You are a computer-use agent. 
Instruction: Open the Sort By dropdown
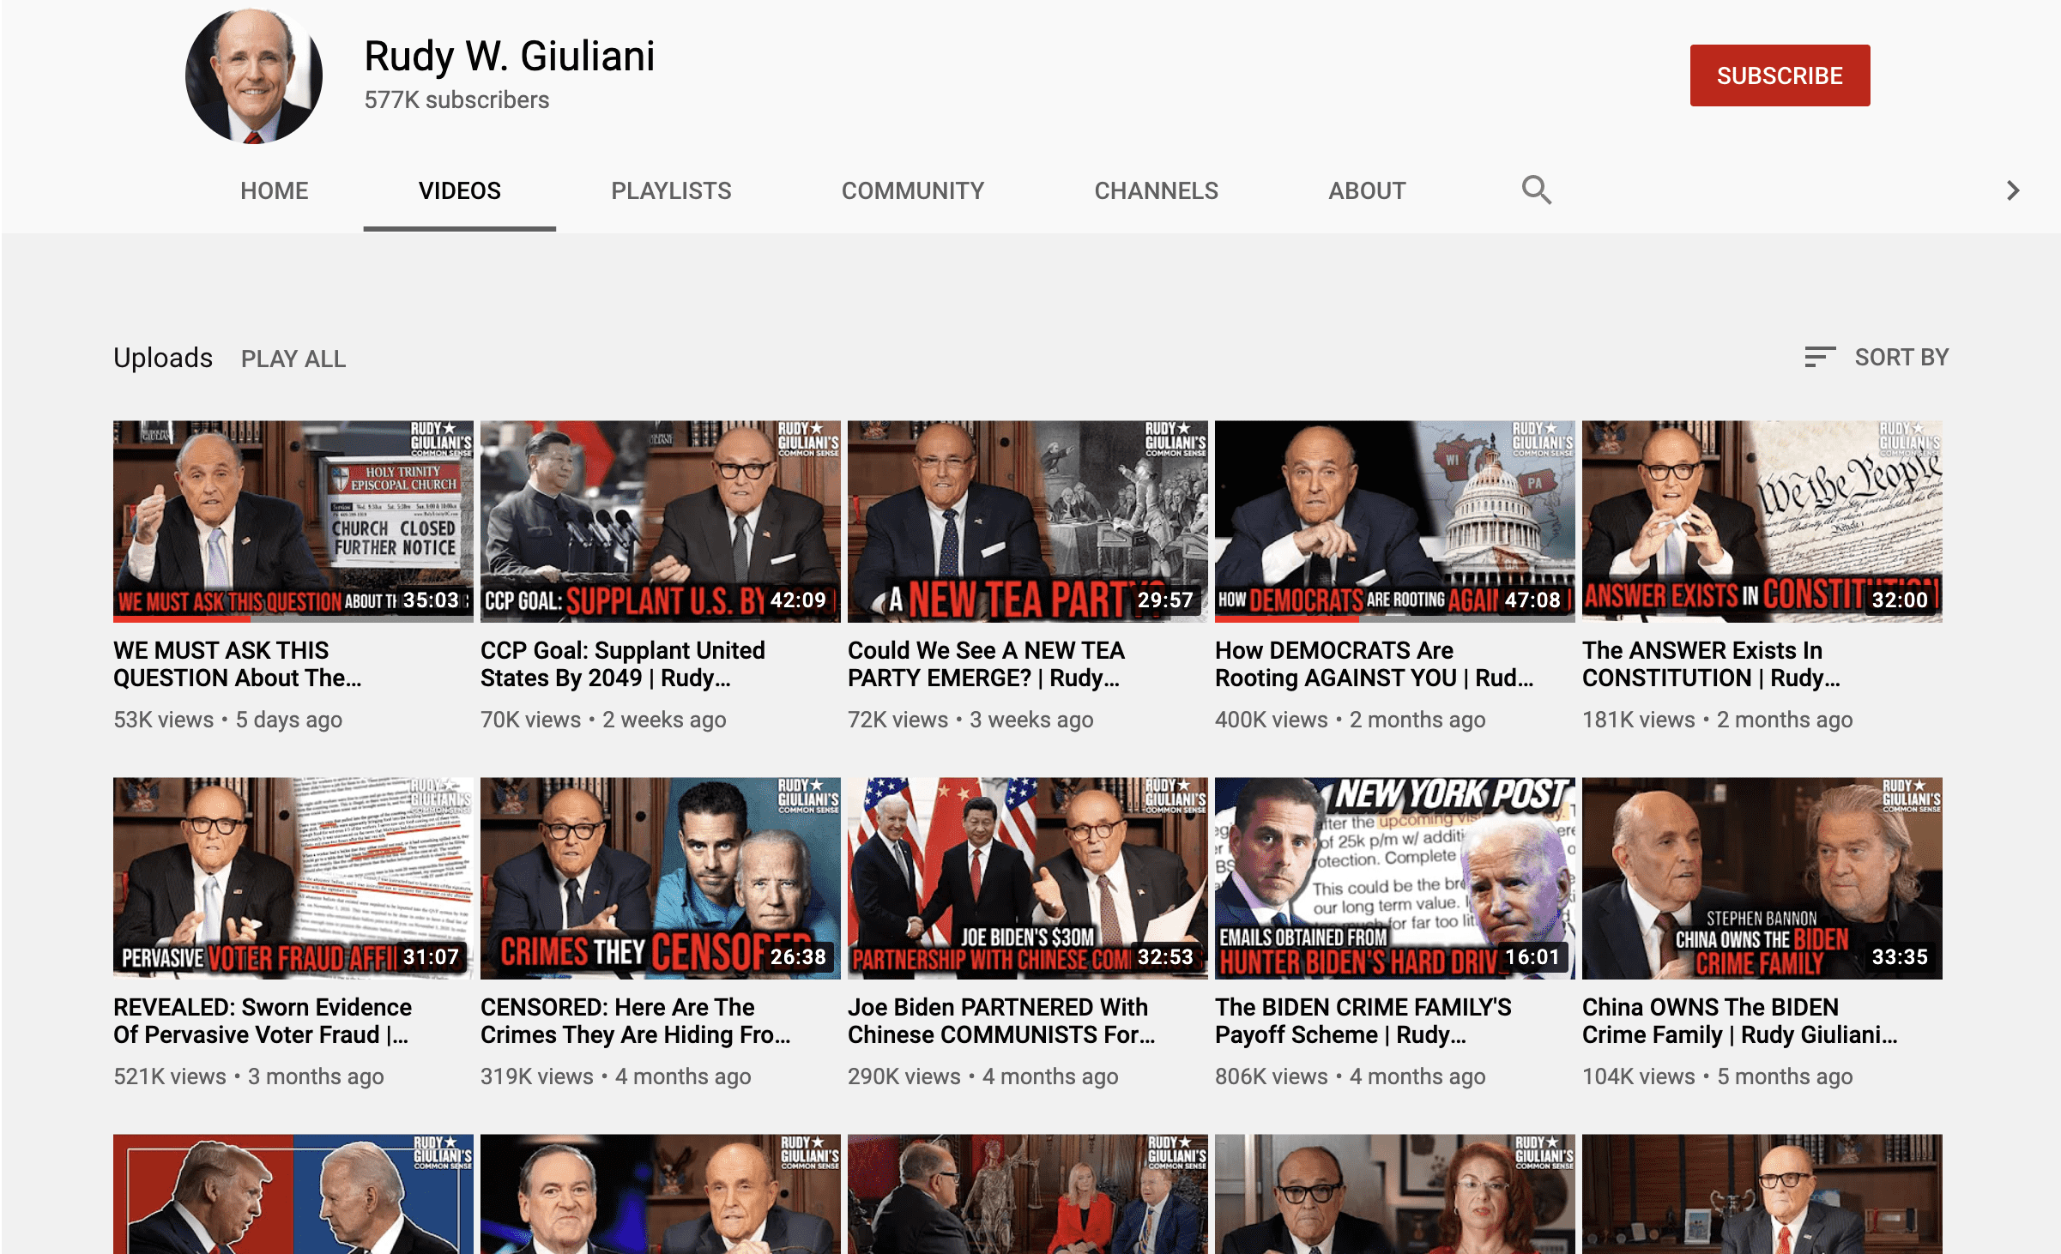[x=1901, y=357]
